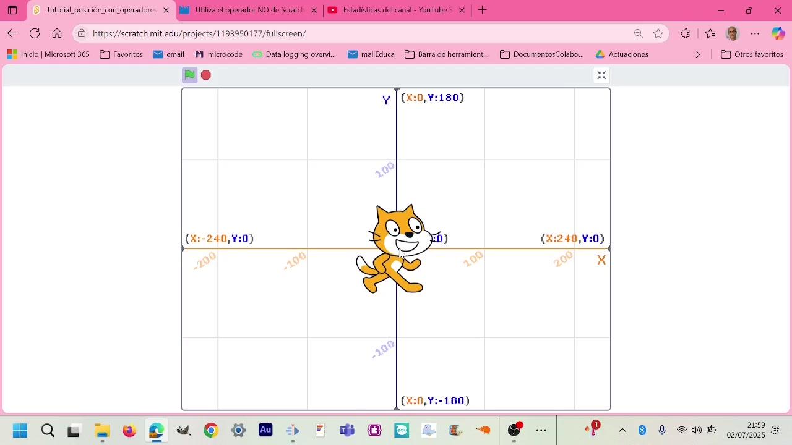792x445 pixels.
Task: Open Inicio | Microsoft 365 bookmark
Action: pyautogui.click(x=48, y=54)
